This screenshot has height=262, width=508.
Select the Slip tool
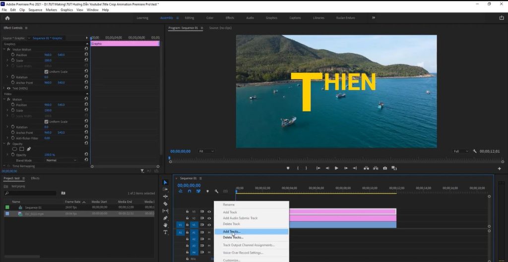click(x=165, y=211)
